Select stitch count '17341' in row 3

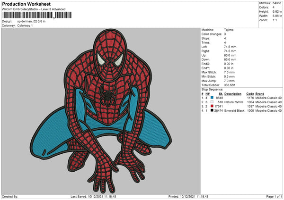(x=218, y=106)
